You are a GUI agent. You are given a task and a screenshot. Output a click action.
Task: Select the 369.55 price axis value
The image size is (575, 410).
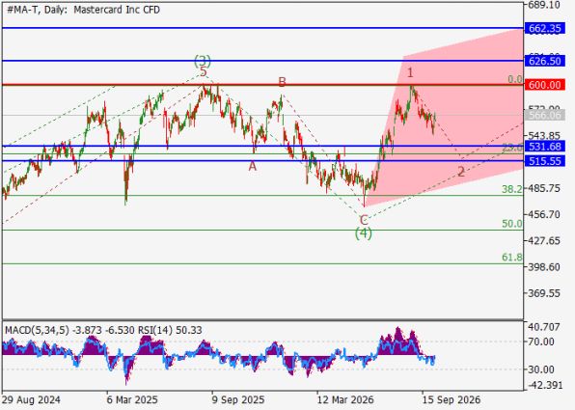click(544, 293)
